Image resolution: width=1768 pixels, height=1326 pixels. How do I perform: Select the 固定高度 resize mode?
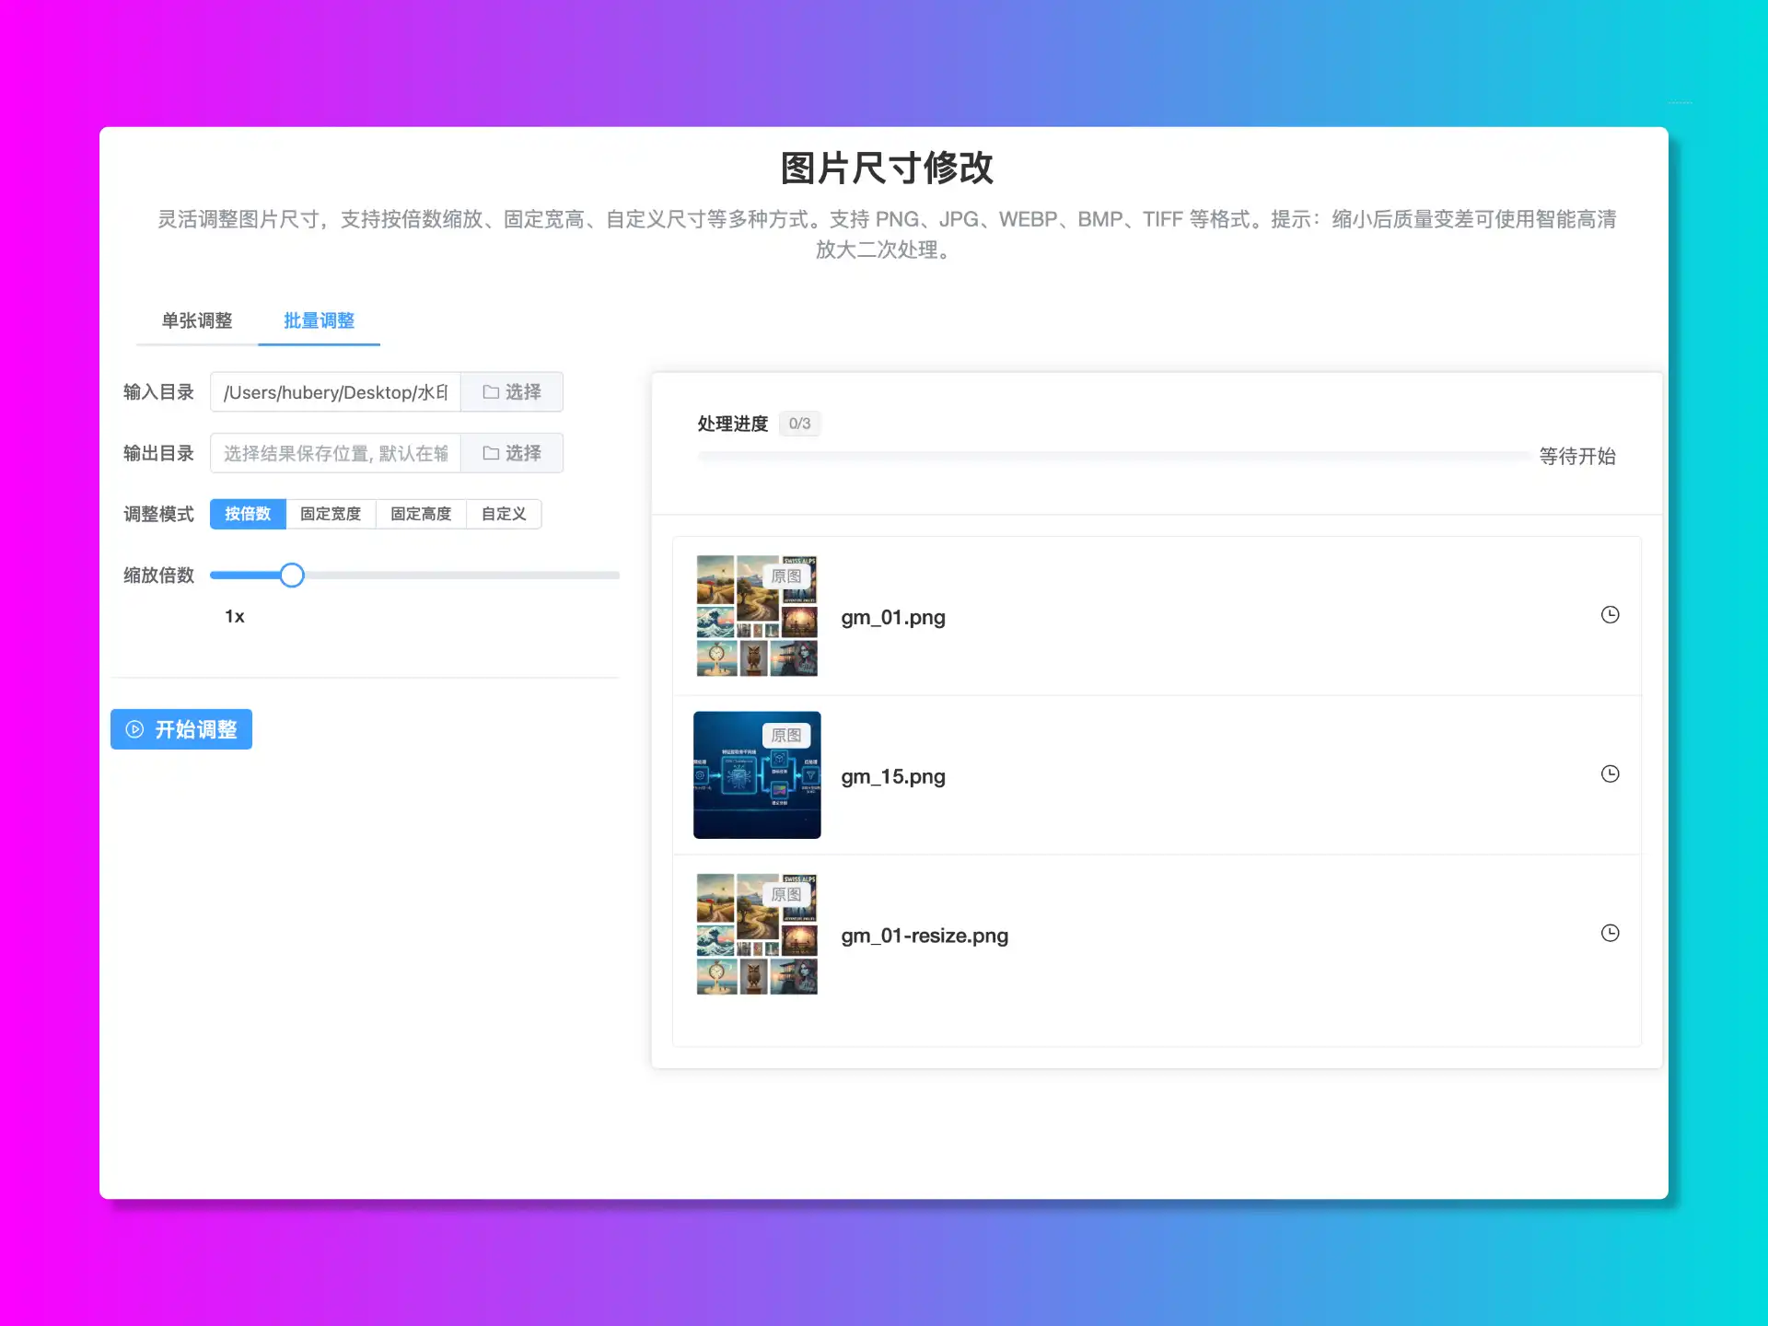click(420, 514)
